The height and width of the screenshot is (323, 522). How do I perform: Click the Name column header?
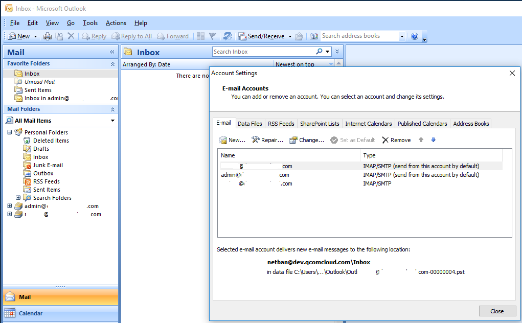pos(289,155)
